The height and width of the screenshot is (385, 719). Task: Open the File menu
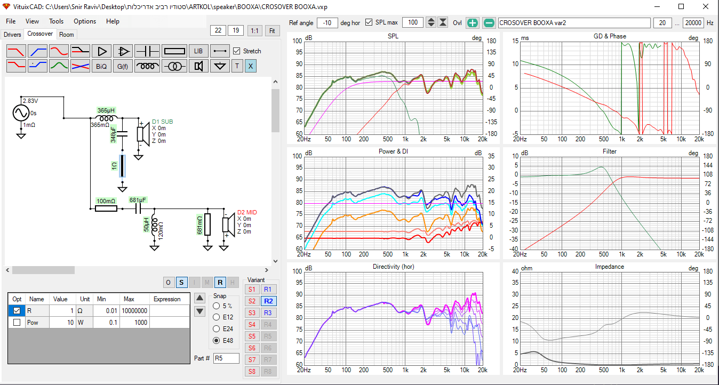[x=11, y=21]
